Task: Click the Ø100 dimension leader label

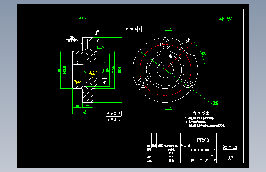Action: [x=215, y=103]
